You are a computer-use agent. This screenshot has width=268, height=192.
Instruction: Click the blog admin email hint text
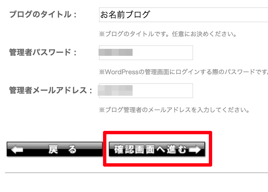[174, 110]
